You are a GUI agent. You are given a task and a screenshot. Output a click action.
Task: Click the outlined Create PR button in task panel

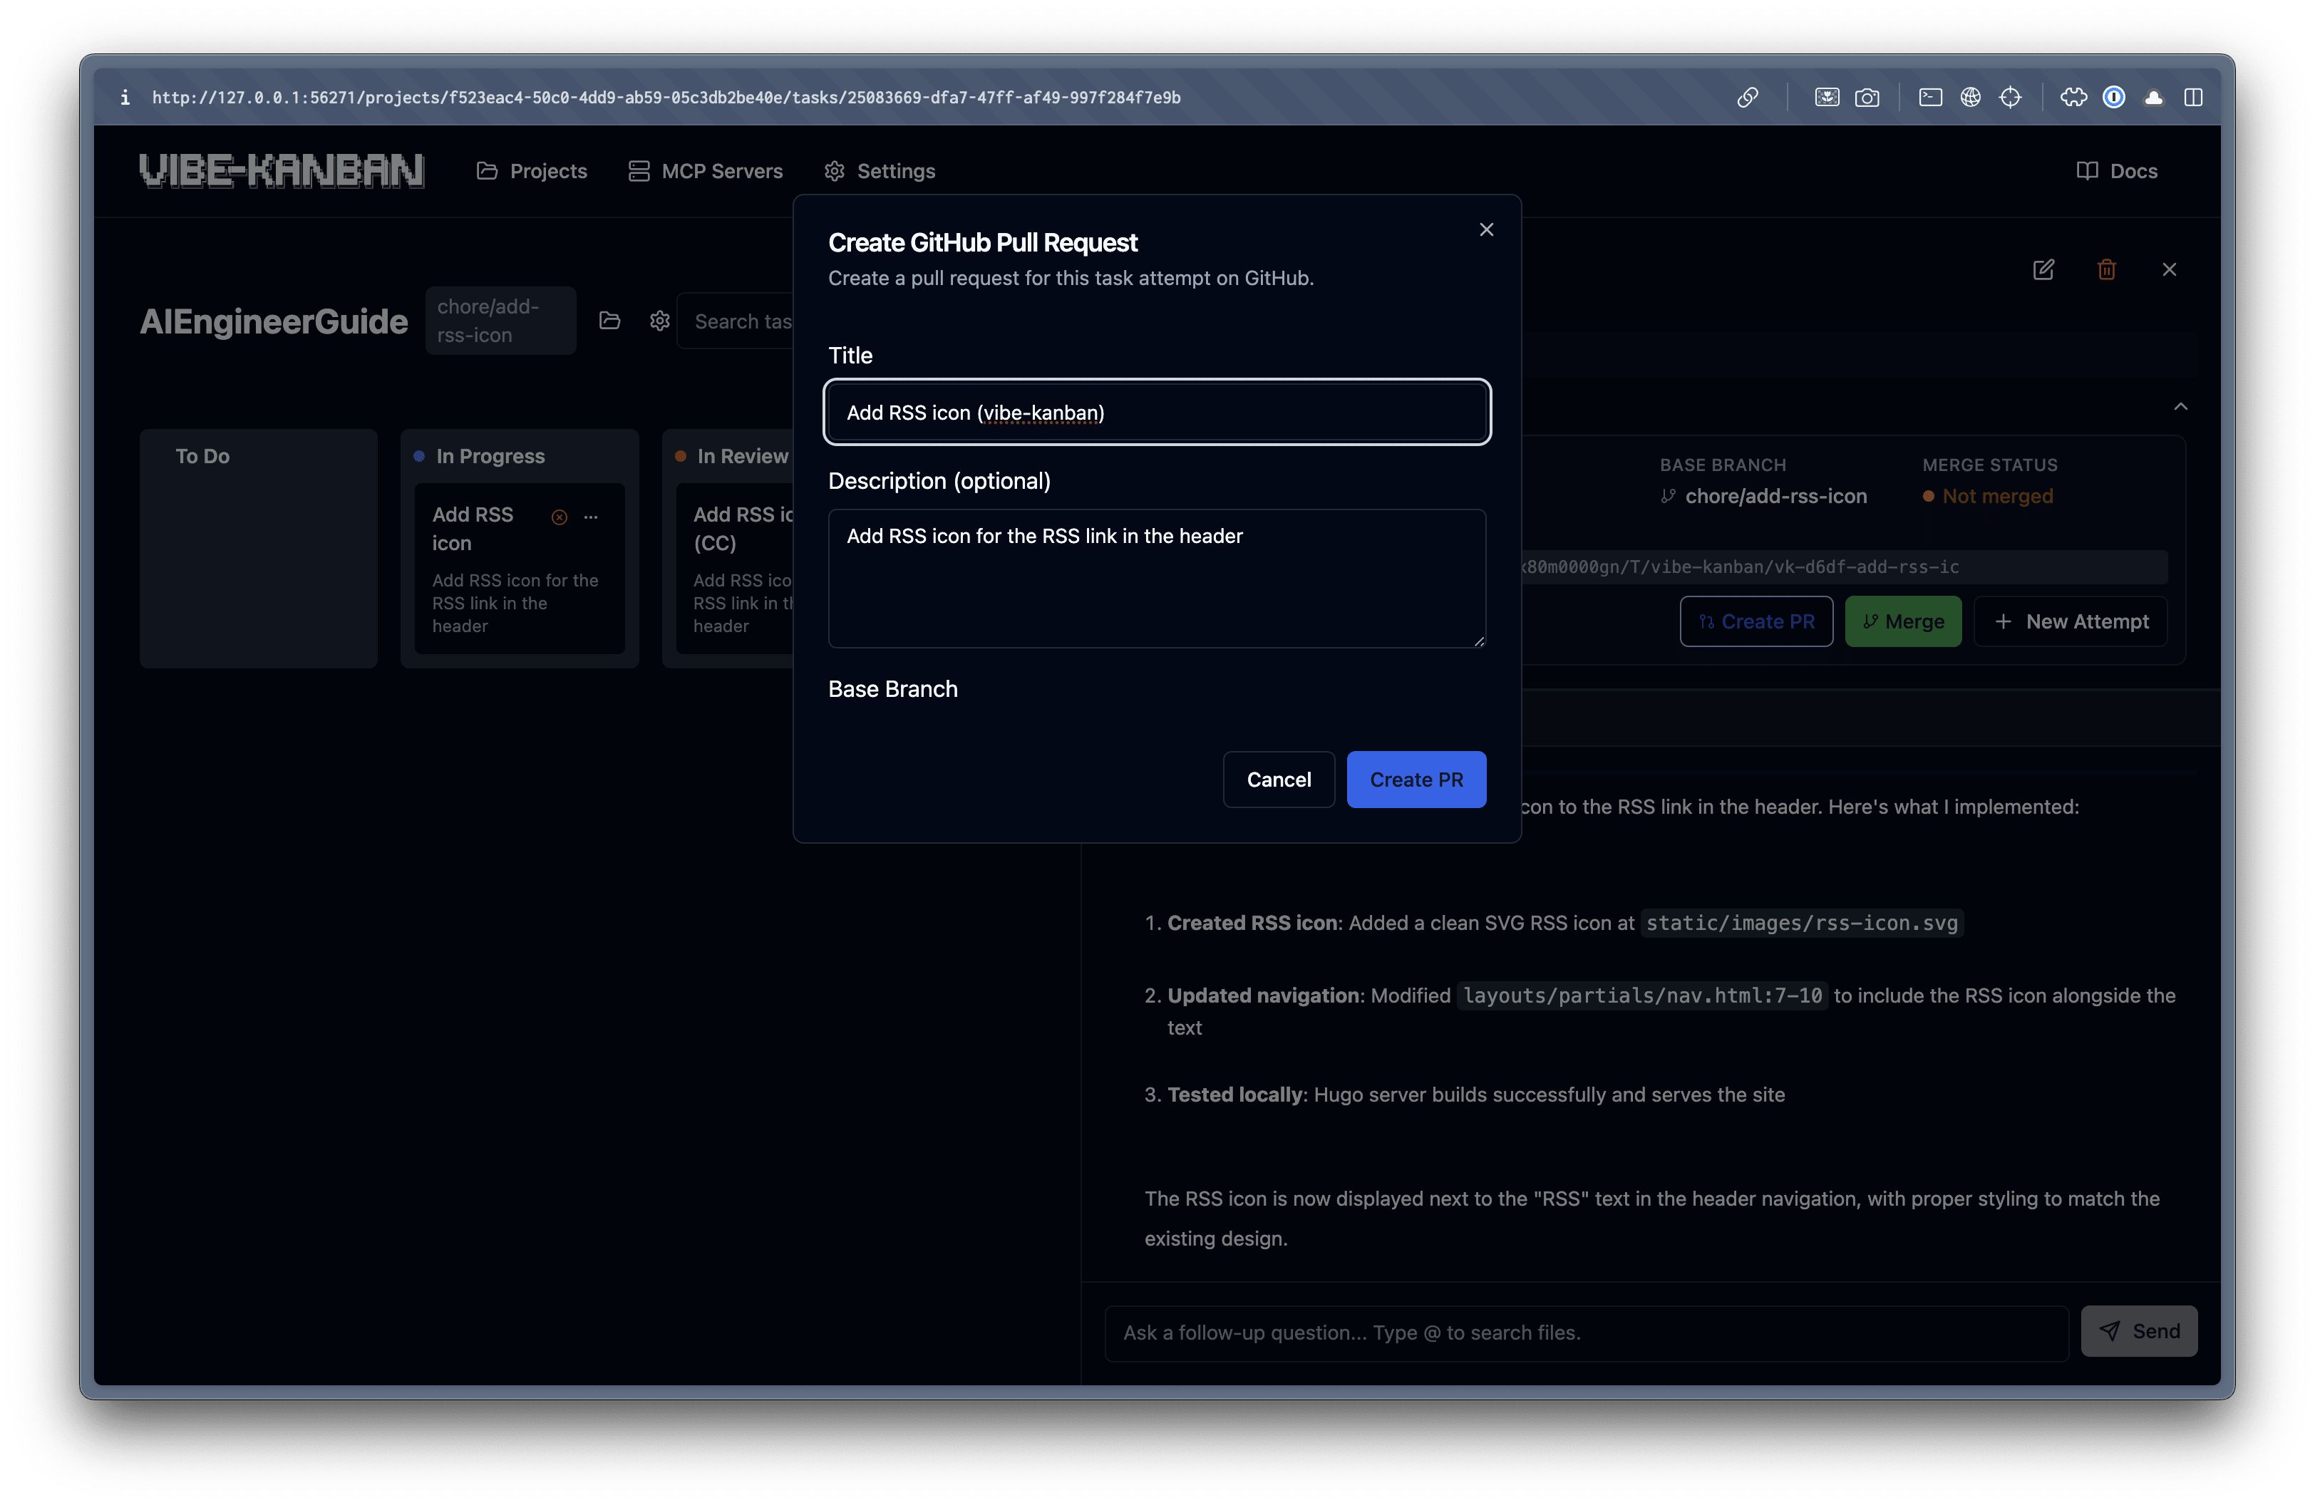(x=1755, y=621)
